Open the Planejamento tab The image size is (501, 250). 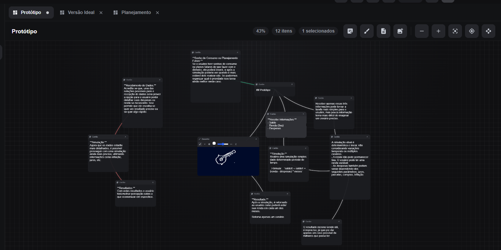coord(136,12)
